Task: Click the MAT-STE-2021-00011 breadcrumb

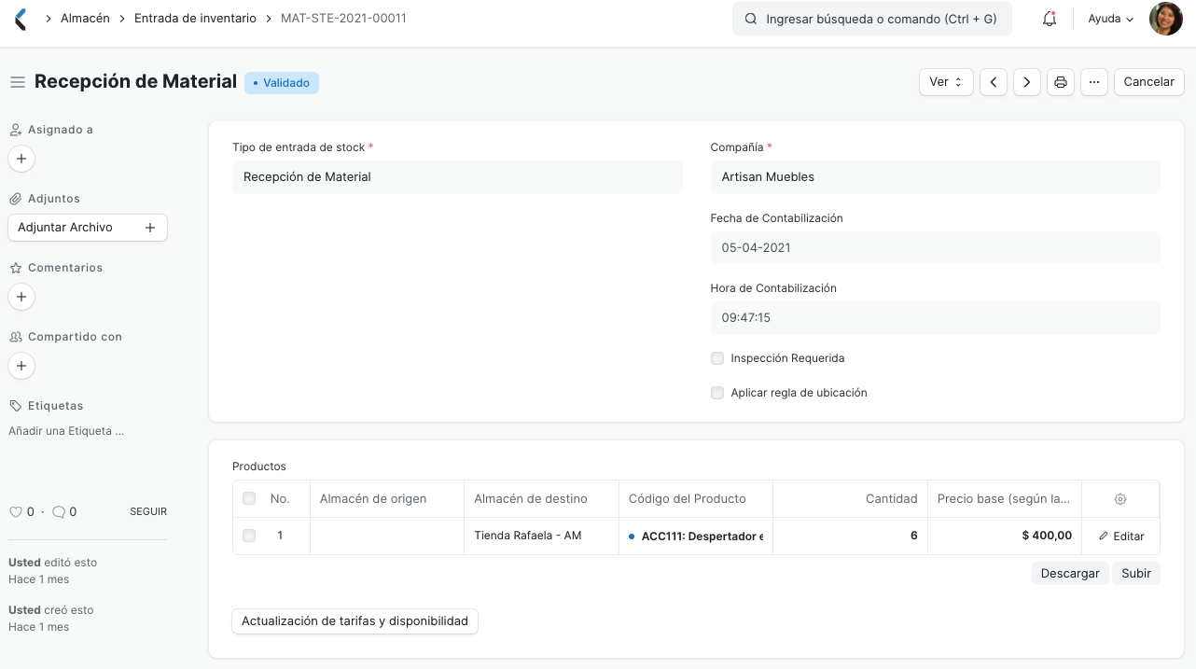Action: pyautogui.click(x=343, y=19)
